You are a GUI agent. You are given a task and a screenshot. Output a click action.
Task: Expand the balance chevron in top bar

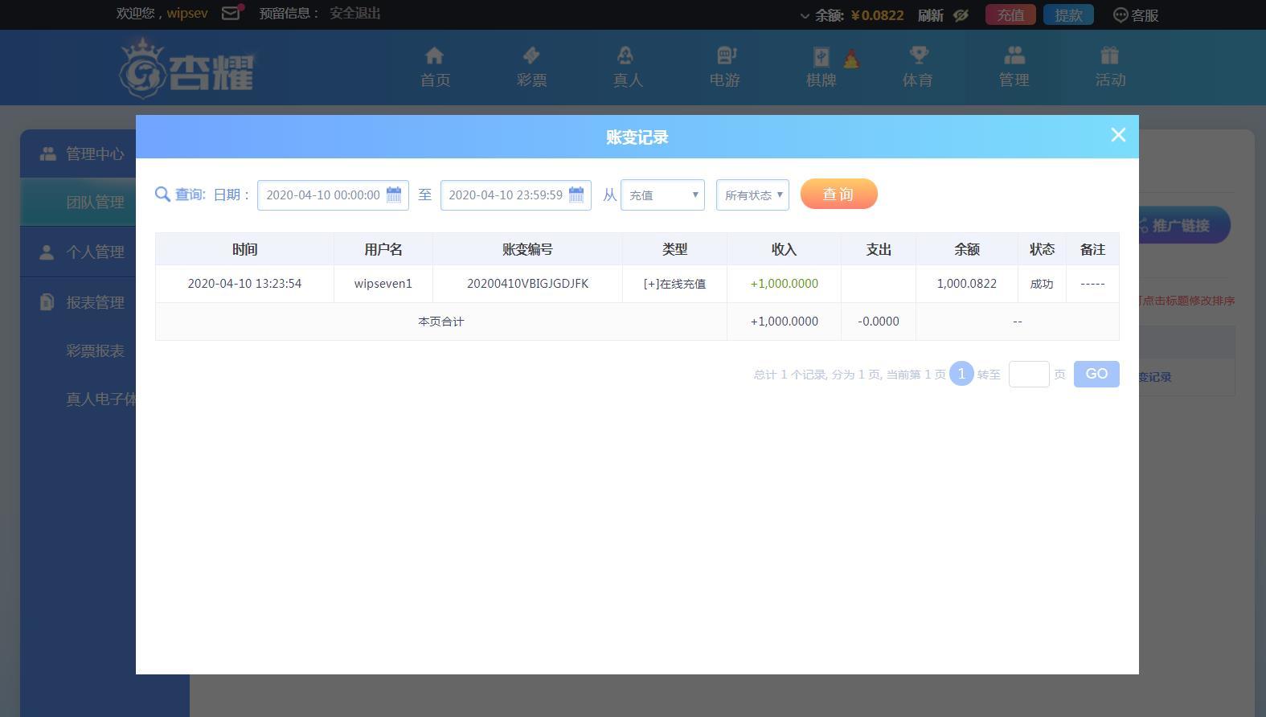[x=805, y=16]
